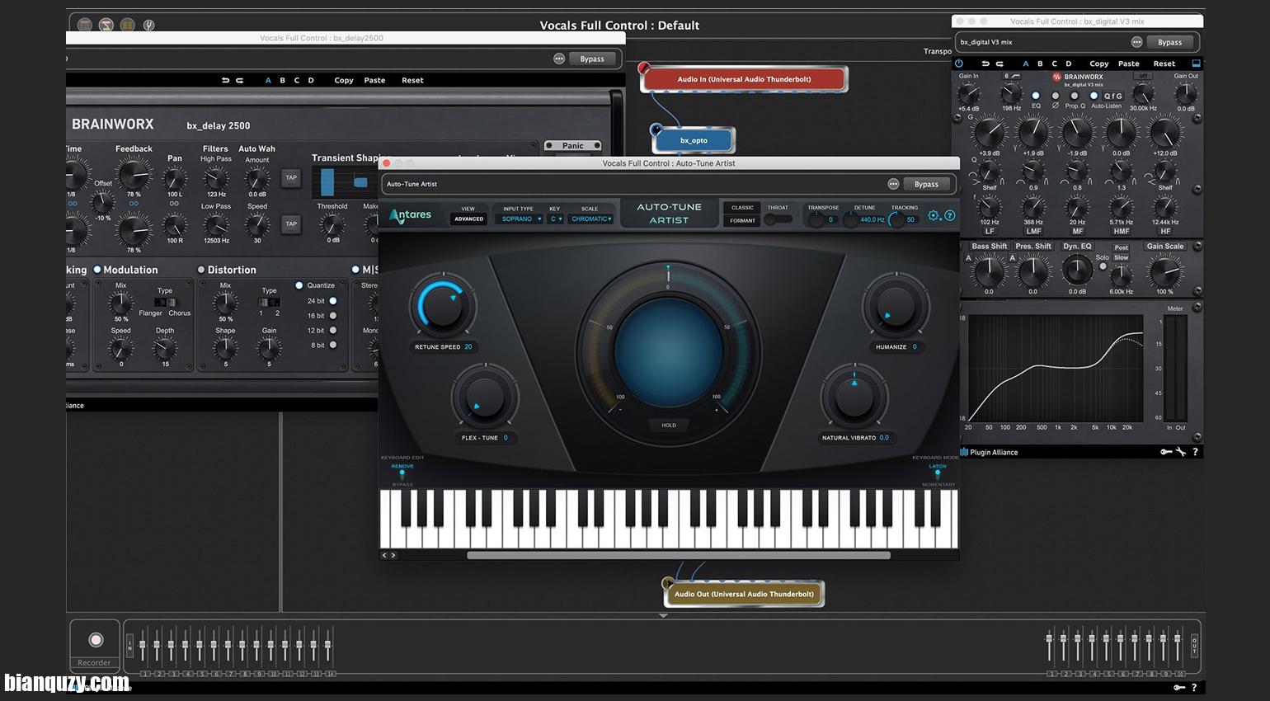Click the wrench icon in Plugin Alliance footer
This screenshot has height=701, width=1270.
(1181, 452)
